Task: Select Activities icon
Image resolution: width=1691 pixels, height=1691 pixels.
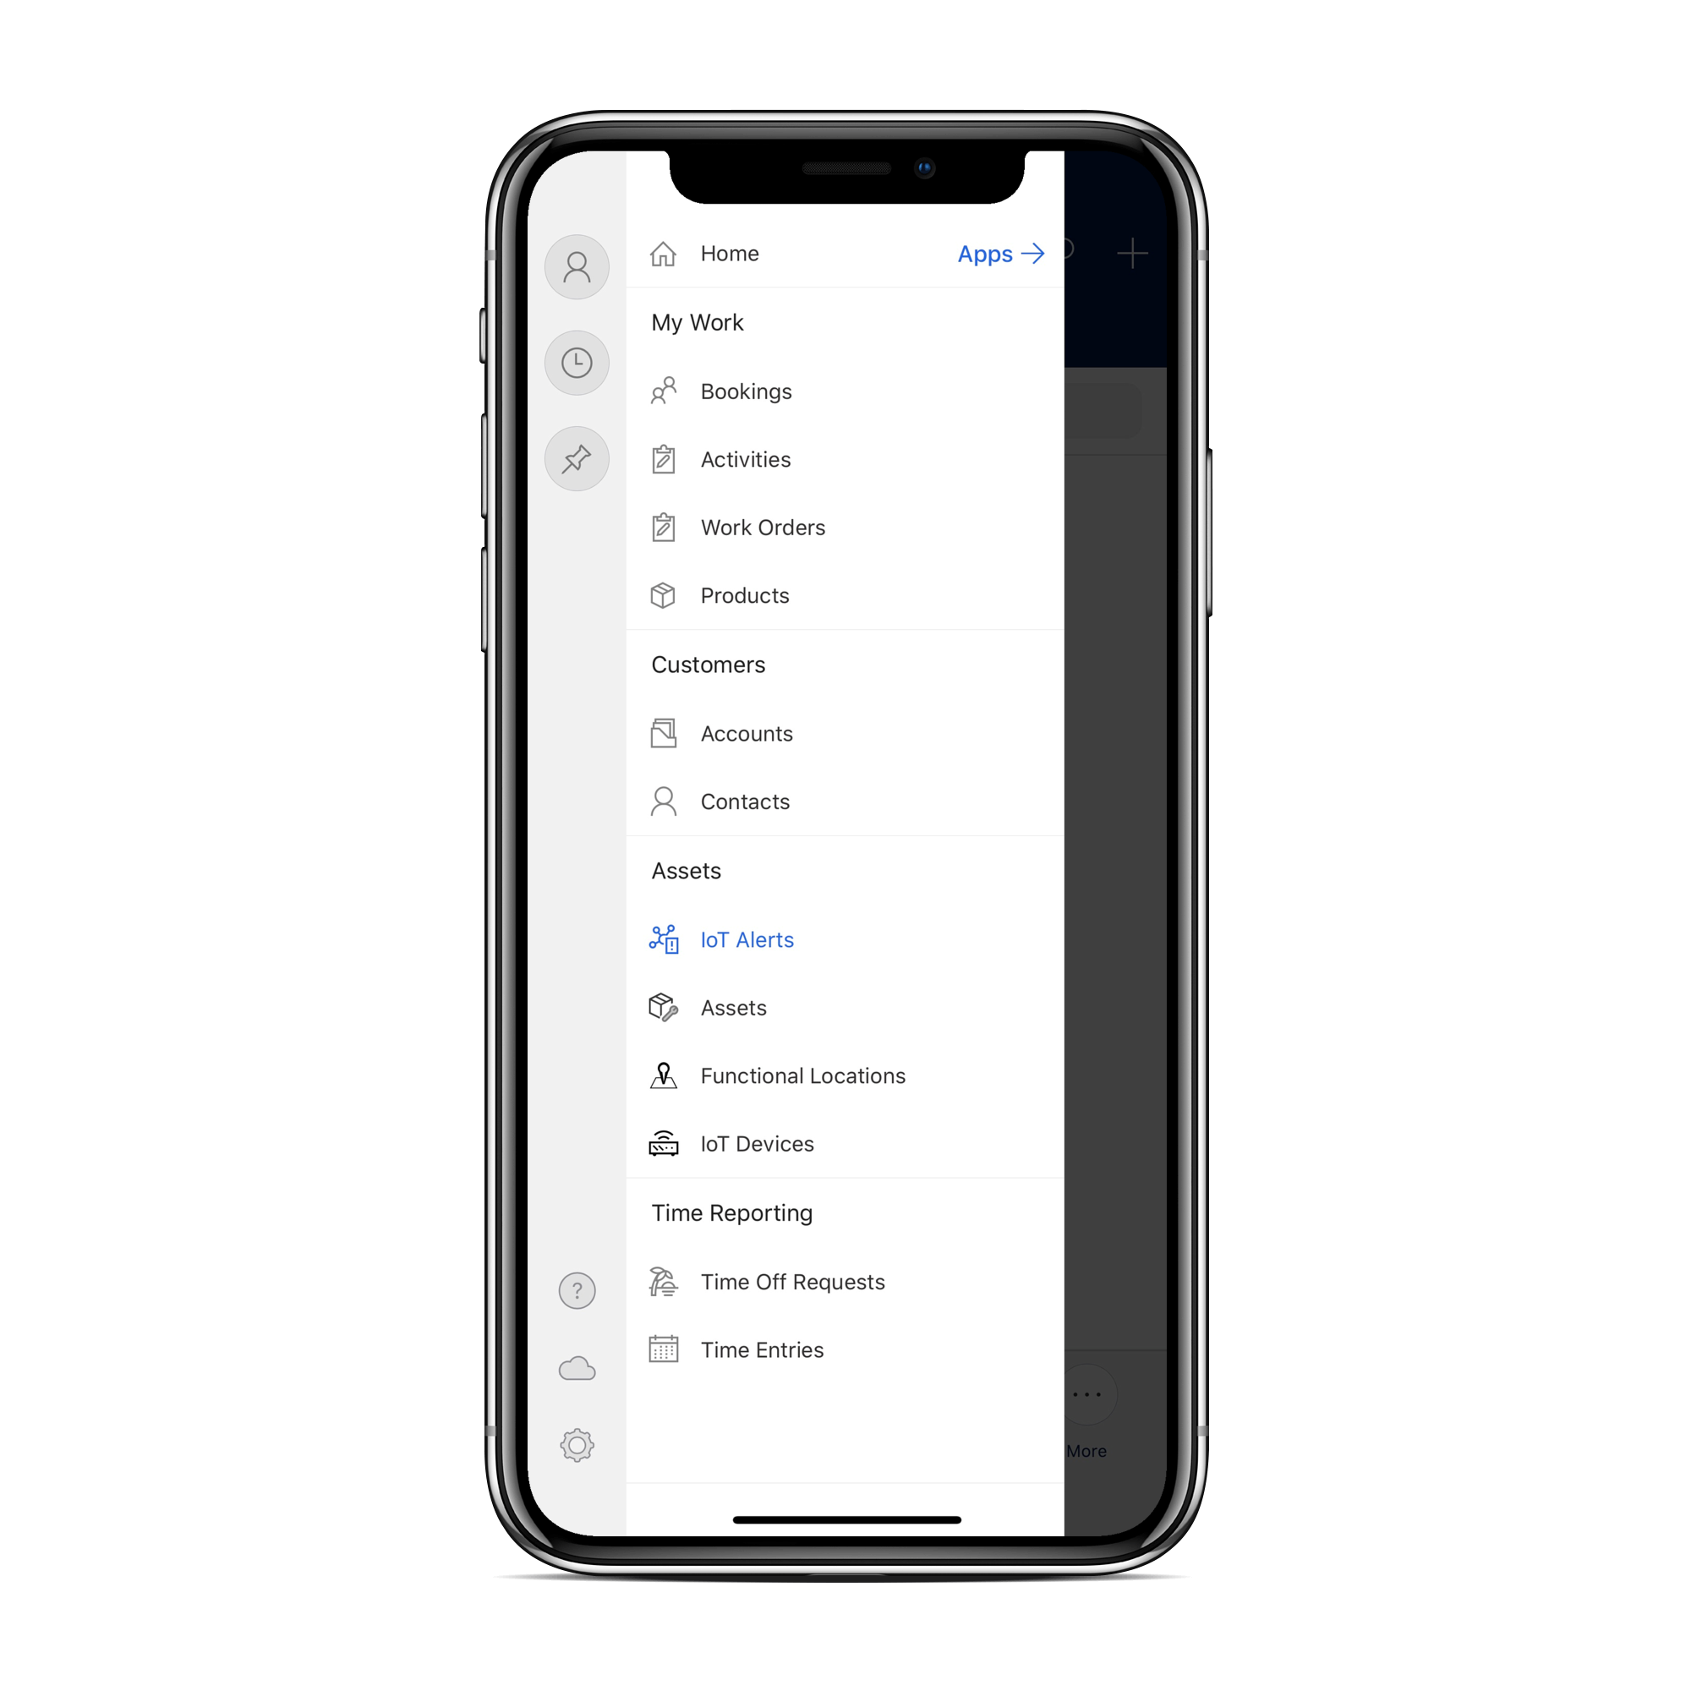Action: coord(661,460)
